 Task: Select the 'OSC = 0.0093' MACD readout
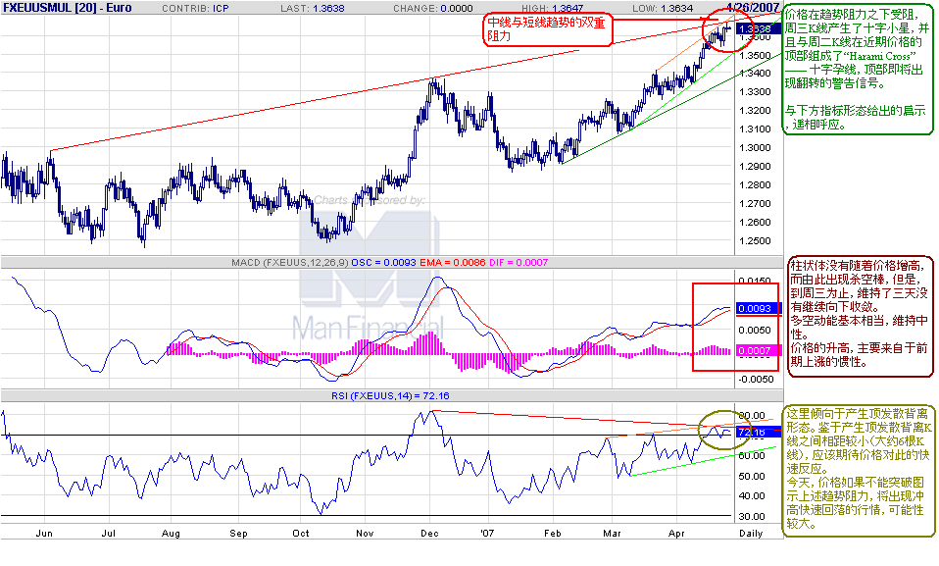(x=383, y=263)
